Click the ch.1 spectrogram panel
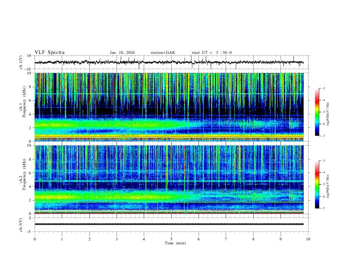 point(169,107)
